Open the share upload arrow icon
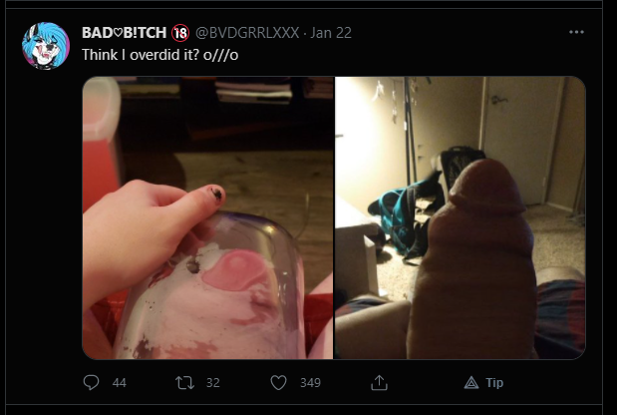 (x=380, y=383)
